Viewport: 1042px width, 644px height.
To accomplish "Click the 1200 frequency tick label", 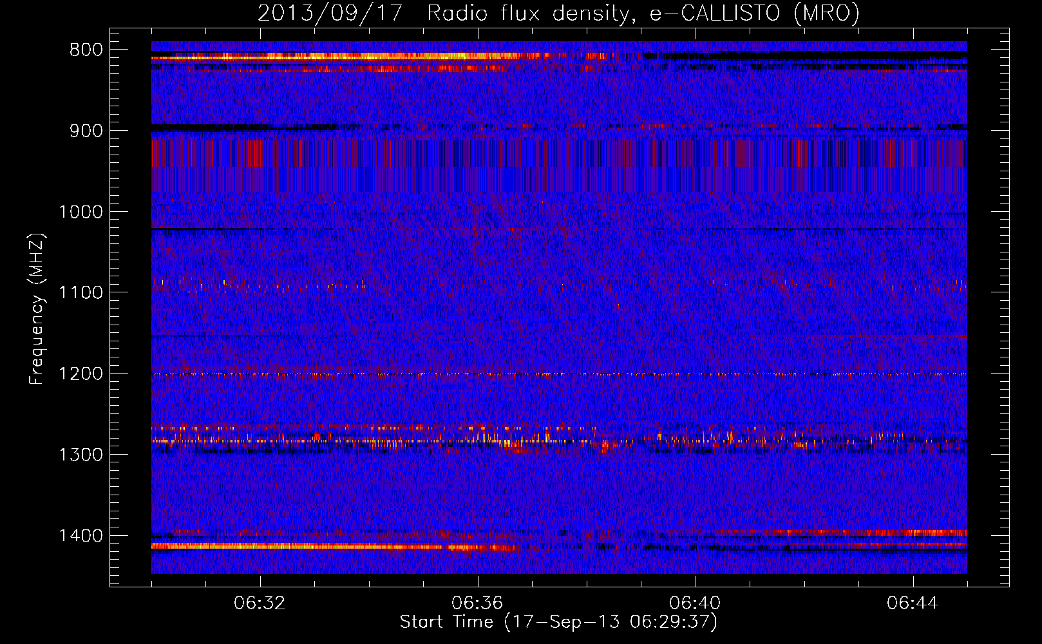I will [81, 374].
